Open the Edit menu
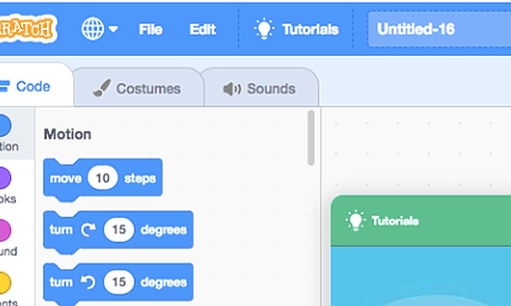 [202, 29]
